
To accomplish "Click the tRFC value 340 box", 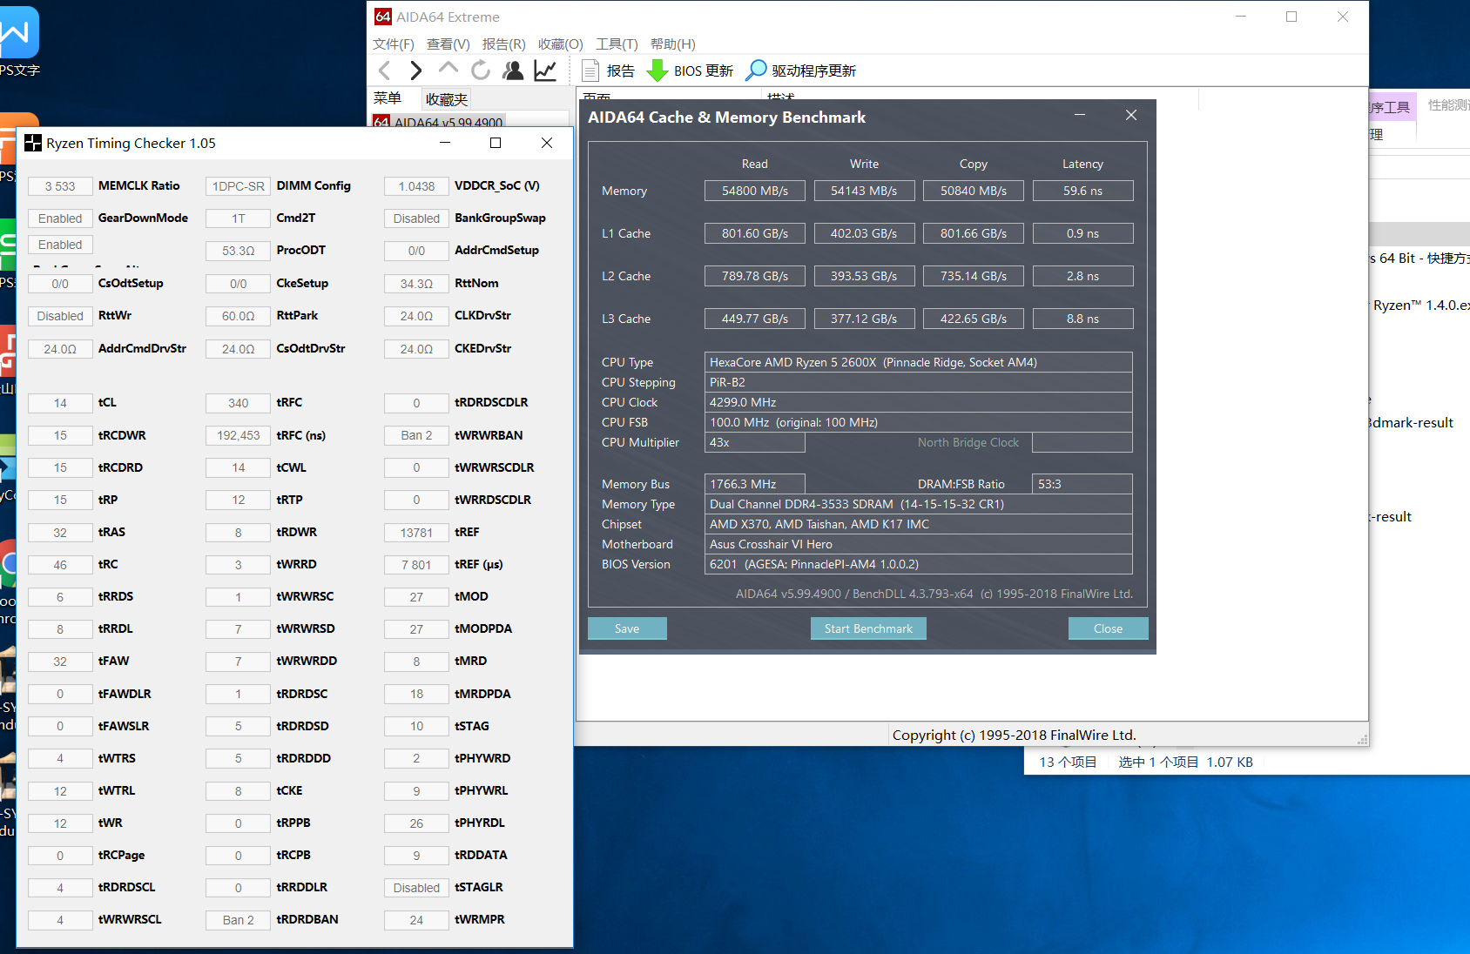I will (x=238, y=403).
